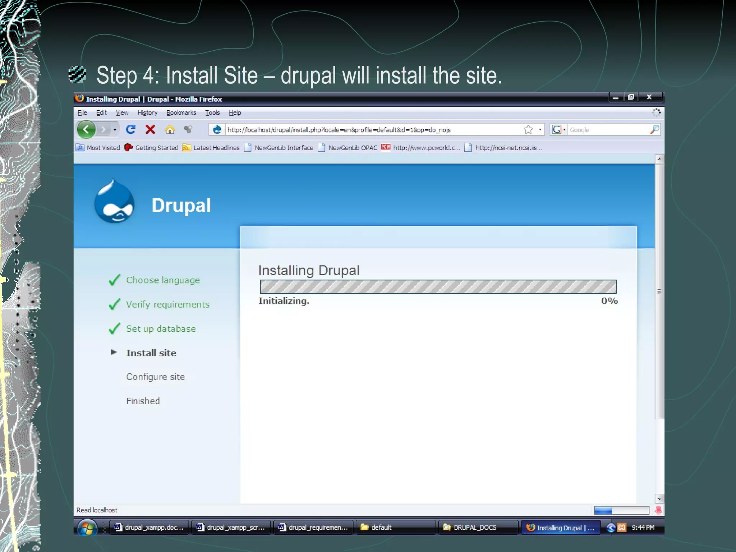Go back with the green Back arrow
The width and height of the screenshot is (736, 552).
point(86,129)
